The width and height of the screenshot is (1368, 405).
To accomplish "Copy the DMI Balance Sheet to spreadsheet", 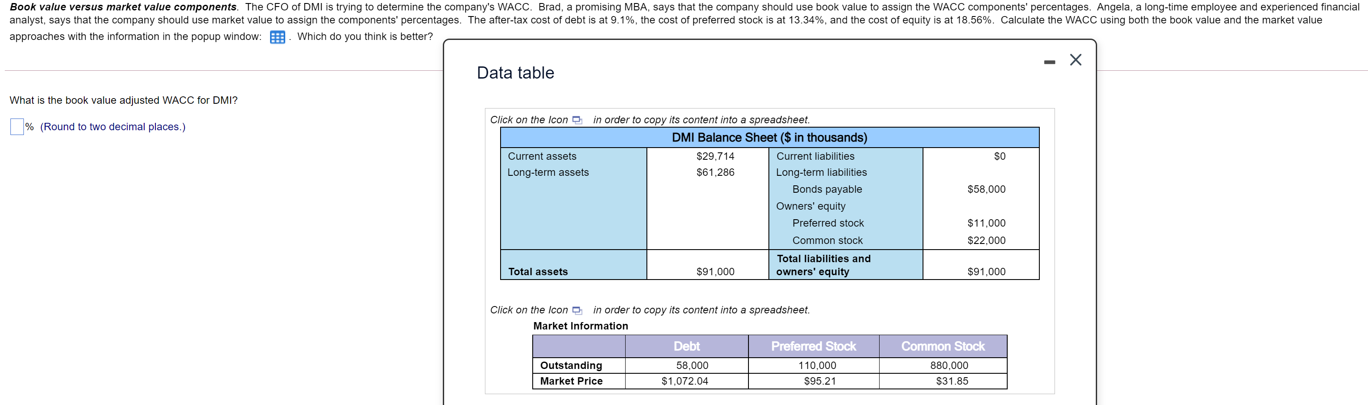I will coord(577,121).
